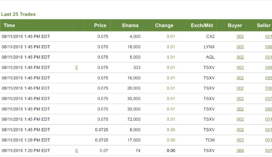Select the Change column header
The height and width of the screenshot is (157, 272).
click(x=164, y=26)
